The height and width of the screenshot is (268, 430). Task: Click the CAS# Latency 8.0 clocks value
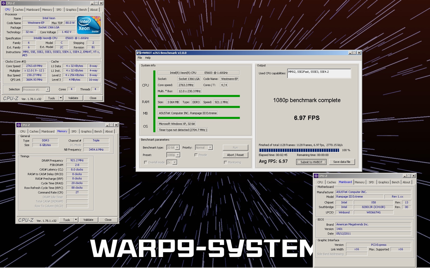coord(77,169)
